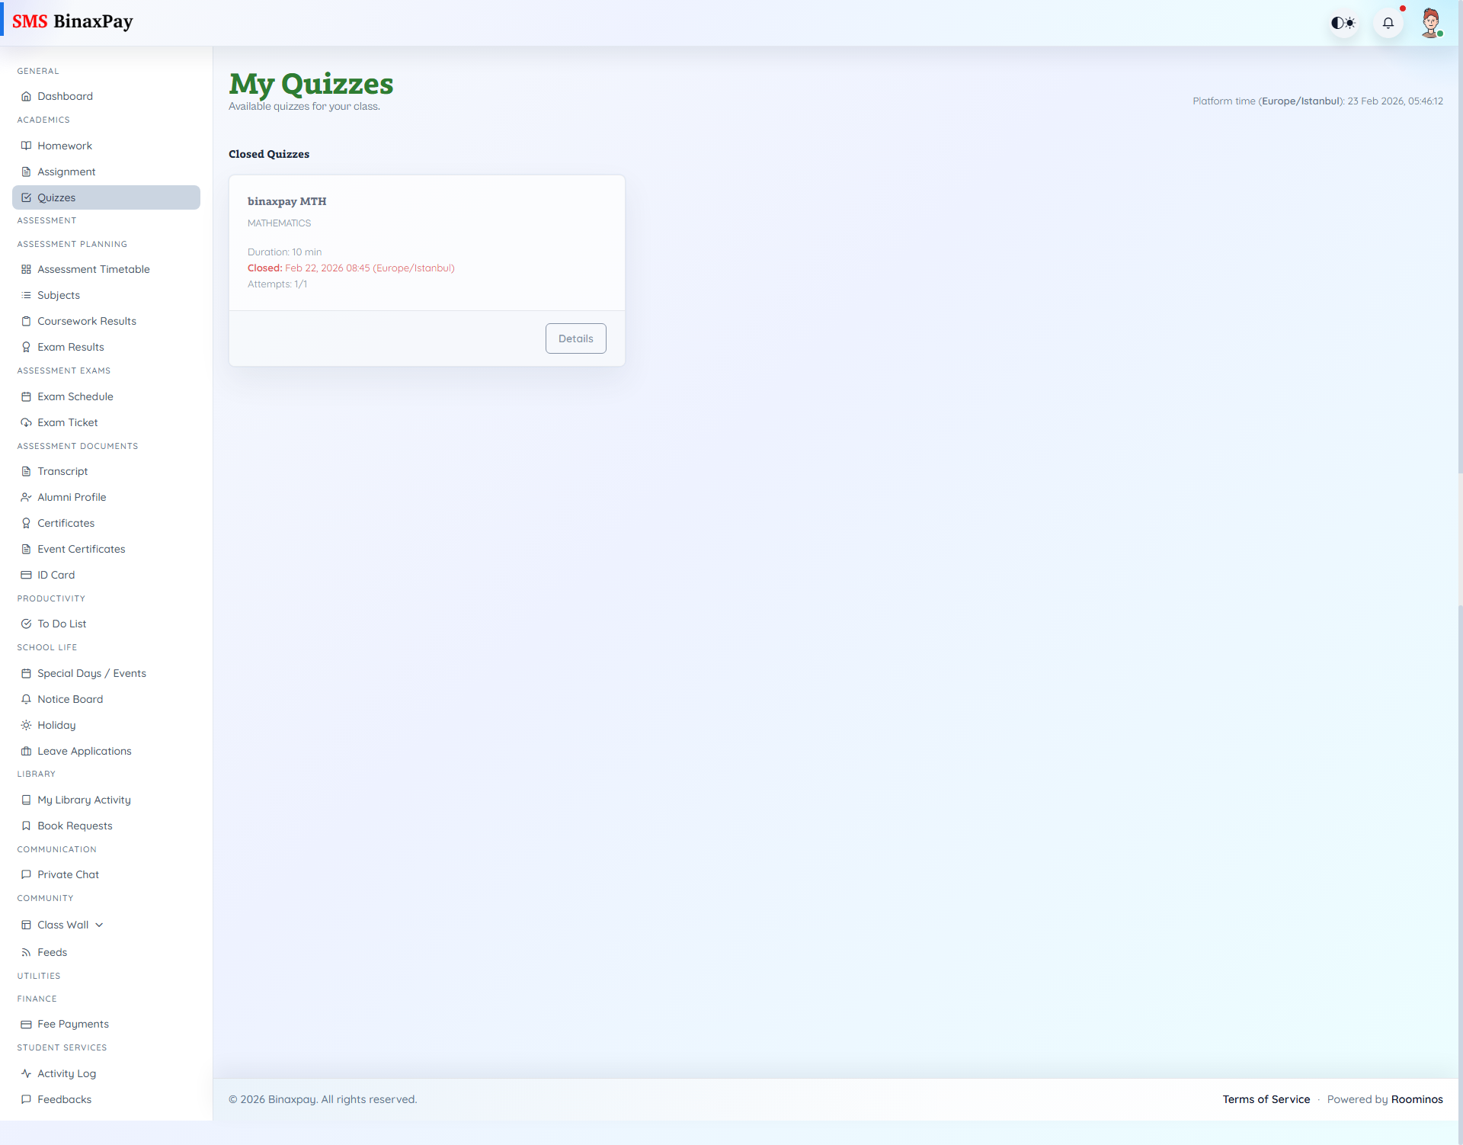Image resolution: width=1463 pixels, height=1145 pixels.
Task: Click the notification bell in the top bar
Action: pos(1388,23)
